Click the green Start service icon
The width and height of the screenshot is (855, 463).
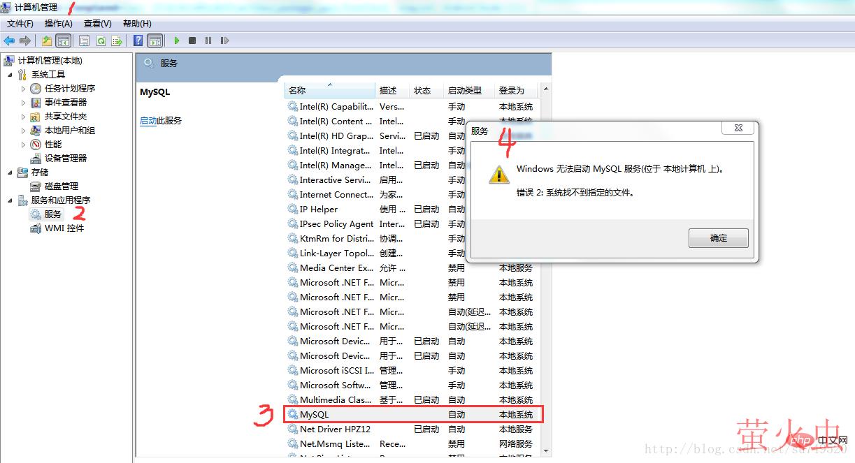[x=177, y=41]
